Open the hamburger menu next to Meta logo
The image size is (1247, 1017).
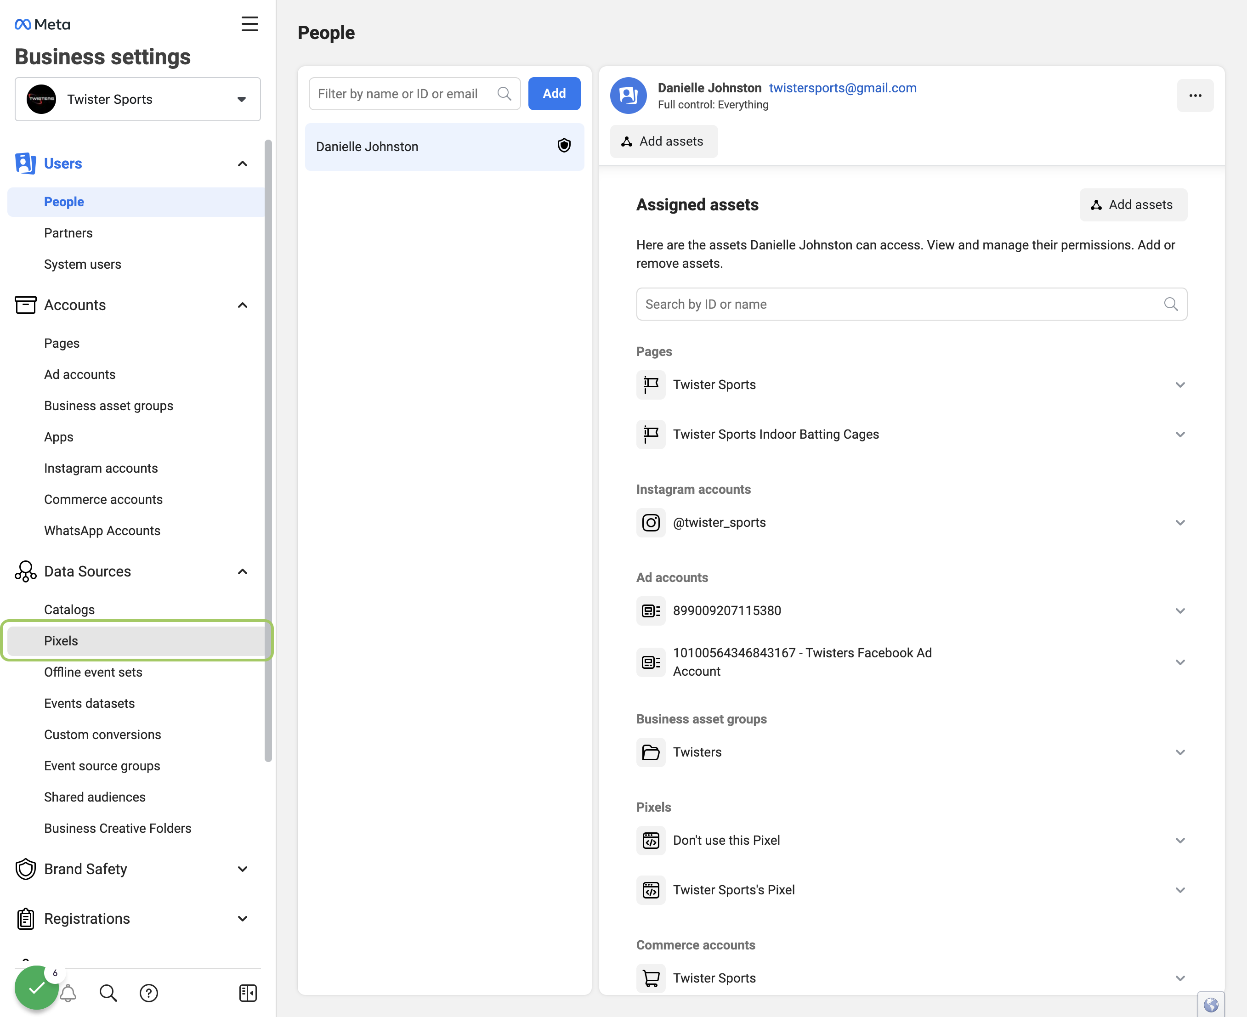(249, 24)
